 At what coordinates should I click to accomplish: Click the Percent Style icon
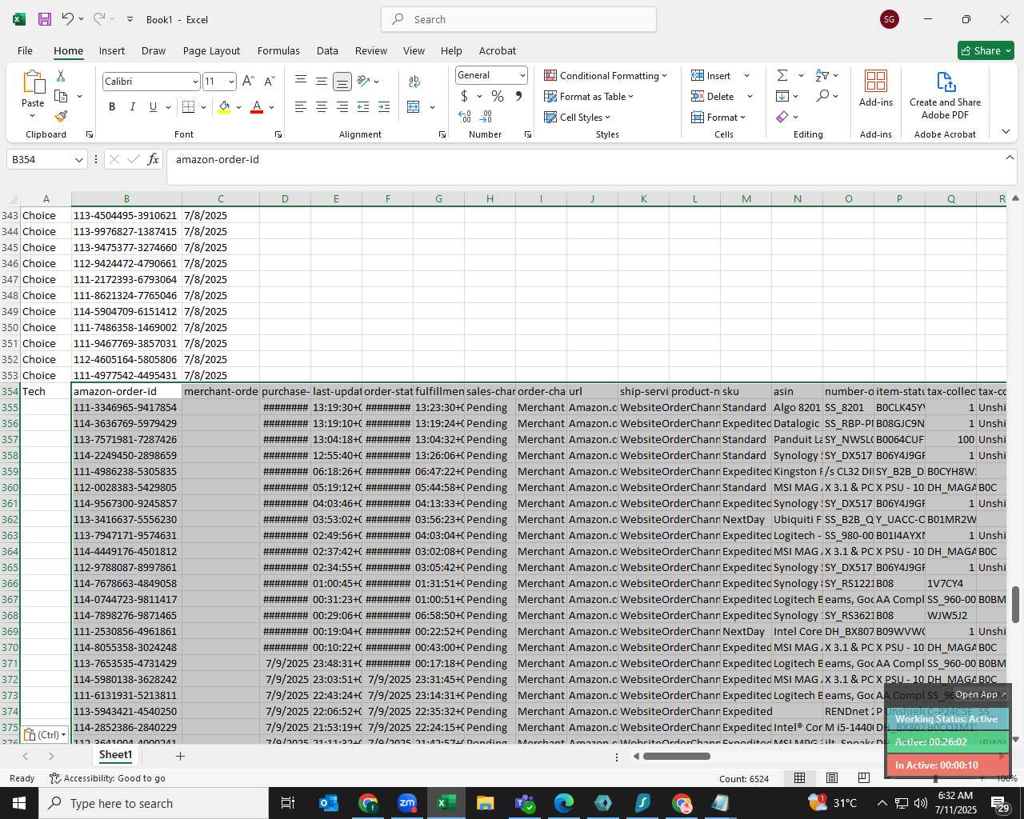[x=498, y=96]
